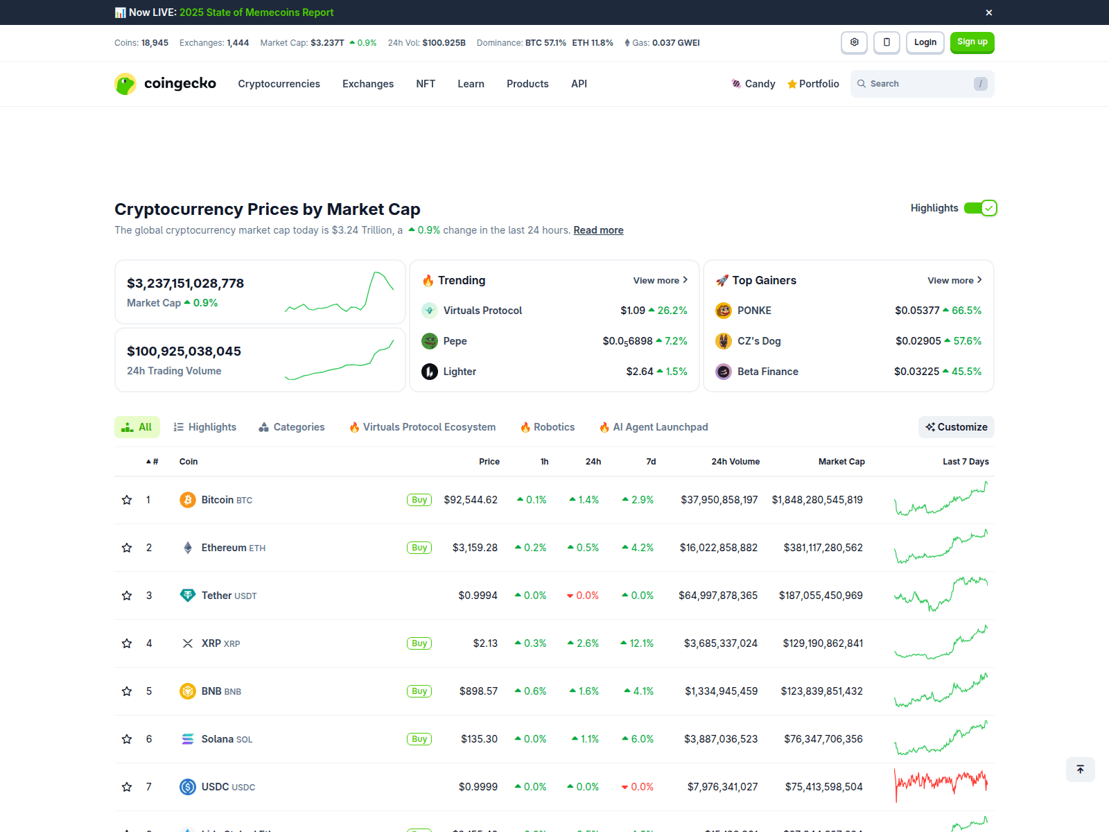Open Top Gainers View more chevron link
The width and height of the screenshot is (1109, 832).
coord(955,280)
